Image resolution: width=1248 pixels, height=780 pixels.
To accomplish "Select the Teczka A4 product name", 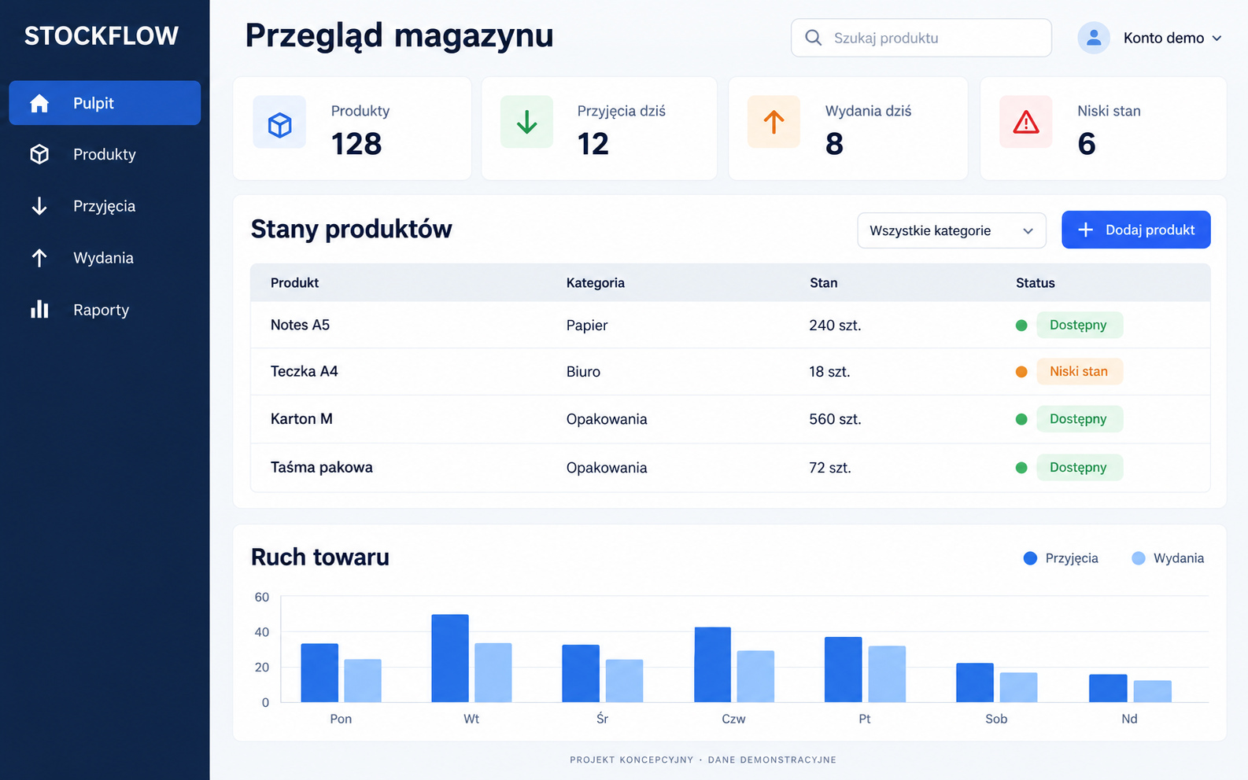I will click(x=304, y=371).
